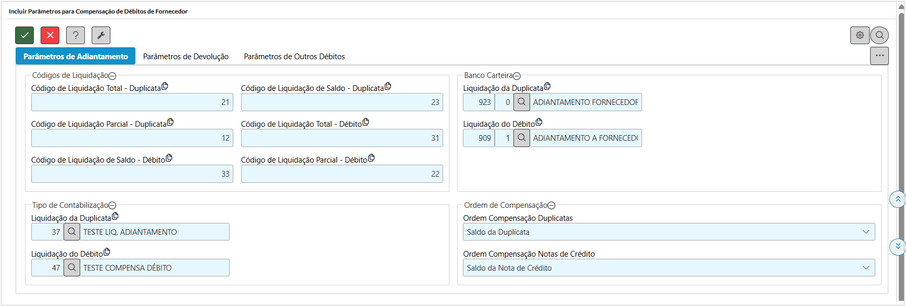Click the round magnifier search button
The image size is (906, 306).
[x=879, y=35]
